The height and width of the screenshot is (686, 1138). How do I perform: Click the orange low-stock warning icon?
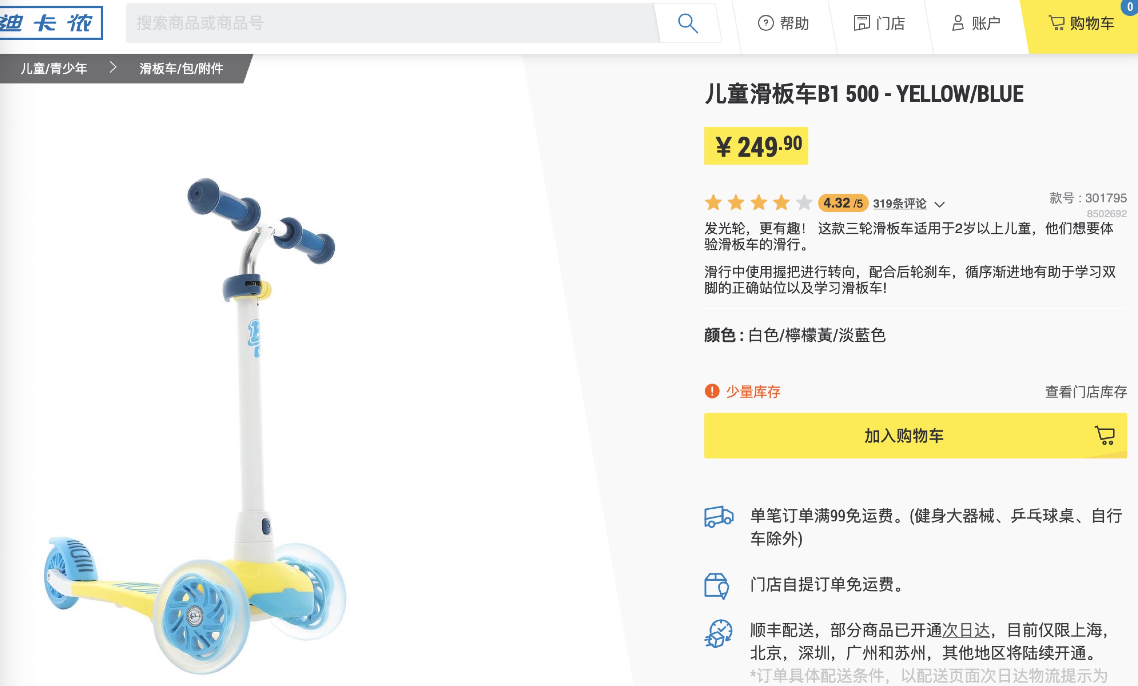[x=712, y=392]
